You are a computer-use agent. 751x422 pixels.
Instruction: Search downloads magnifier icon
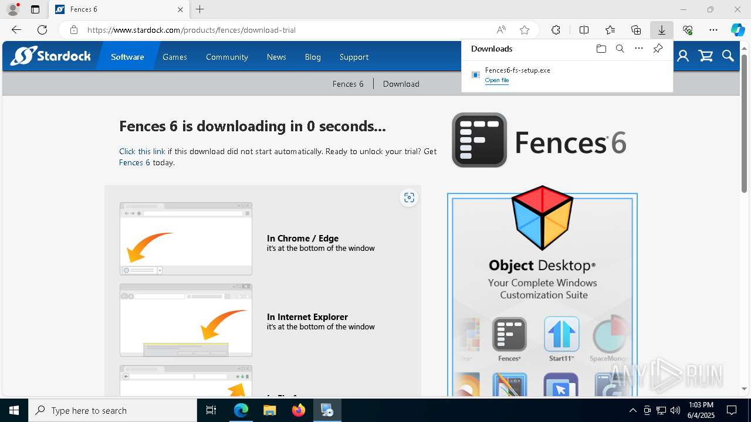point(620,49)
